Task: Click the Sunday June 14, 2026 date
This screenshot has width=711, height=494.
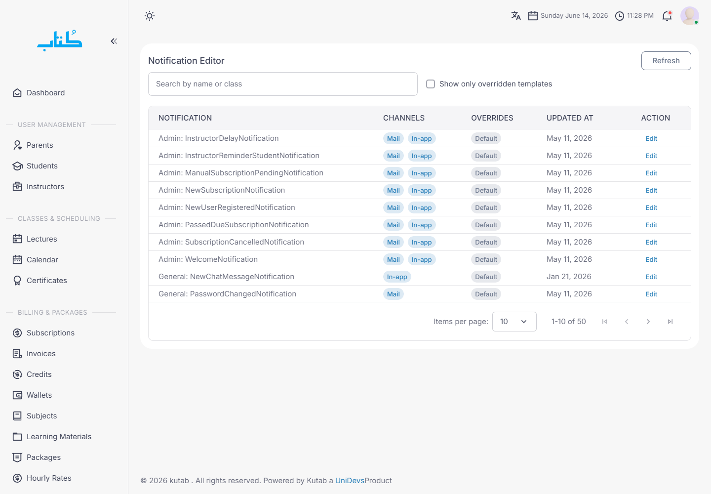Action: coord(574,16)
